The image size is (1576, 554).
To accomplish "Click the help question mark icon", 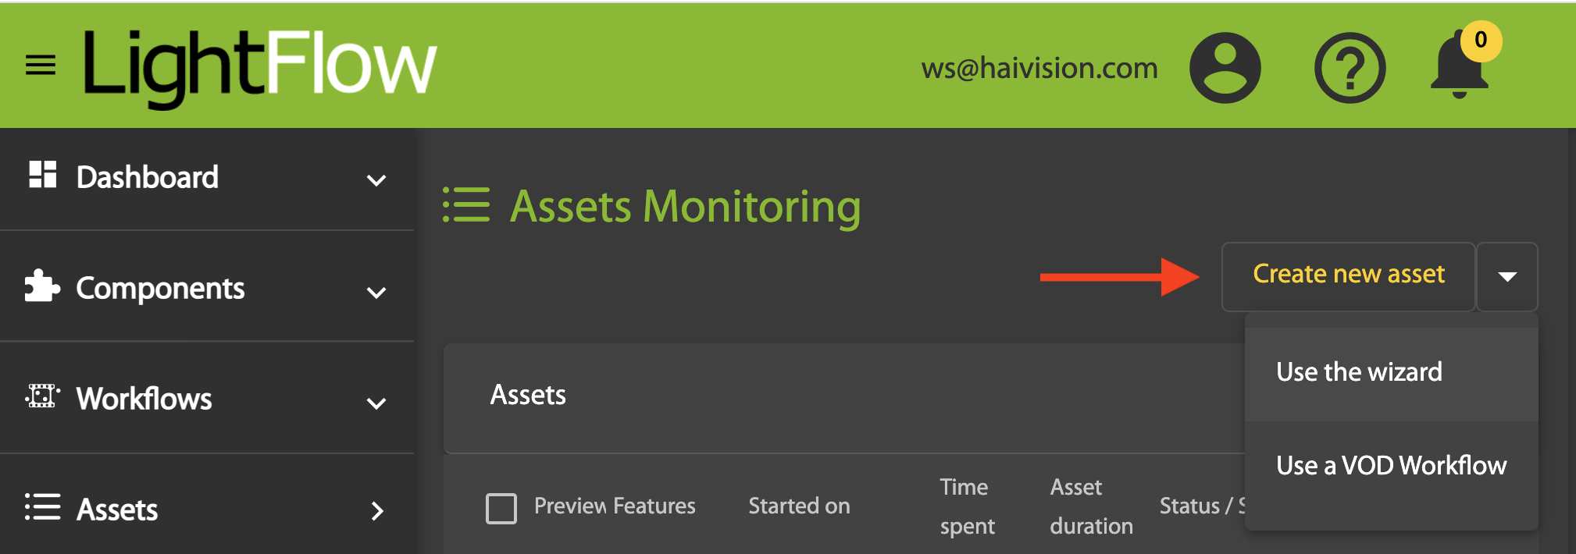I will 1350,68.
